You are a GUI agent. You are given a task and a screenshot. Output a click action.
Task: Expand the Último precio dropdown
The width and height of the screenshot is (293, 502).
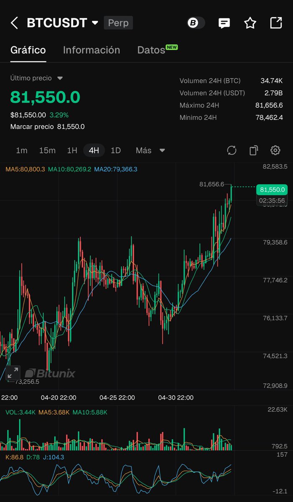tap(59, 78)
